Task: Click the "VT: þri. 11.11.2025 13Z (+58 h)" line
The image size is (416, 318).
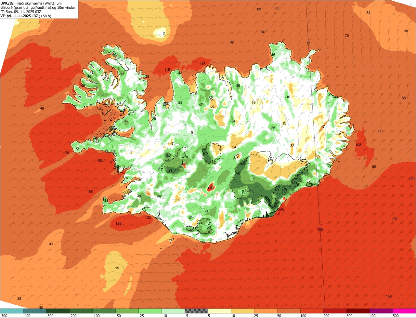Action: point(26,16)
